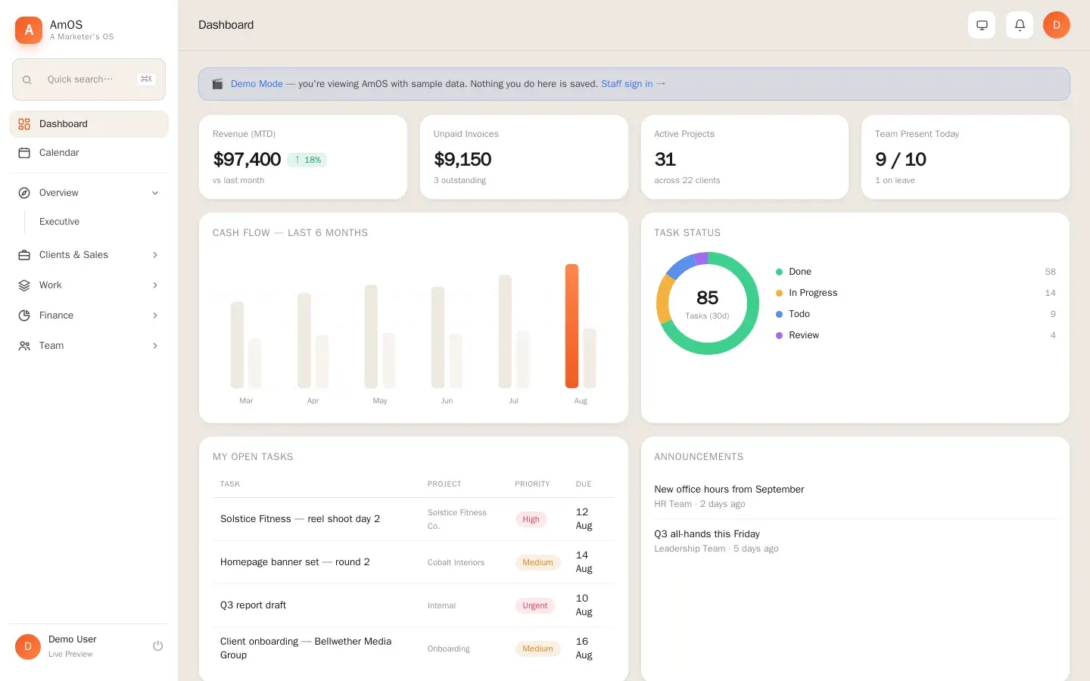
Task: Click the clapperboard icon in Demo Mode banner
Action: coord(217,84)
